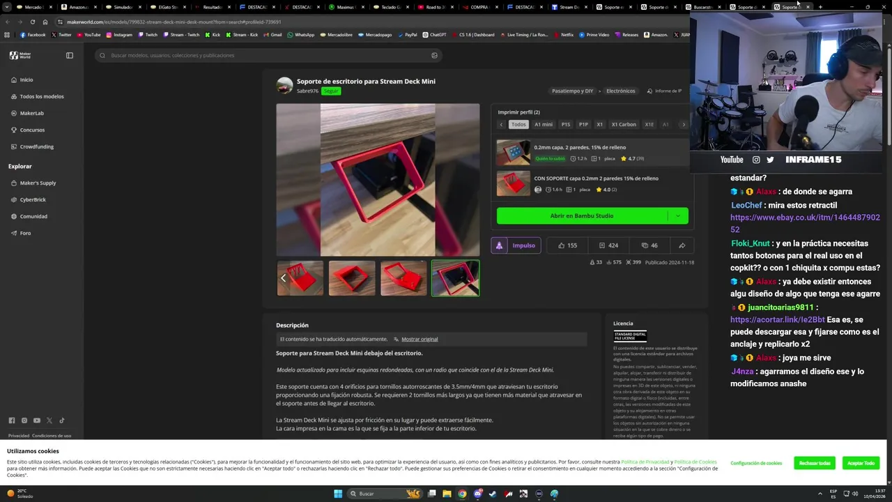Open Sabre976 profile avatar

[x=284, y=86]
